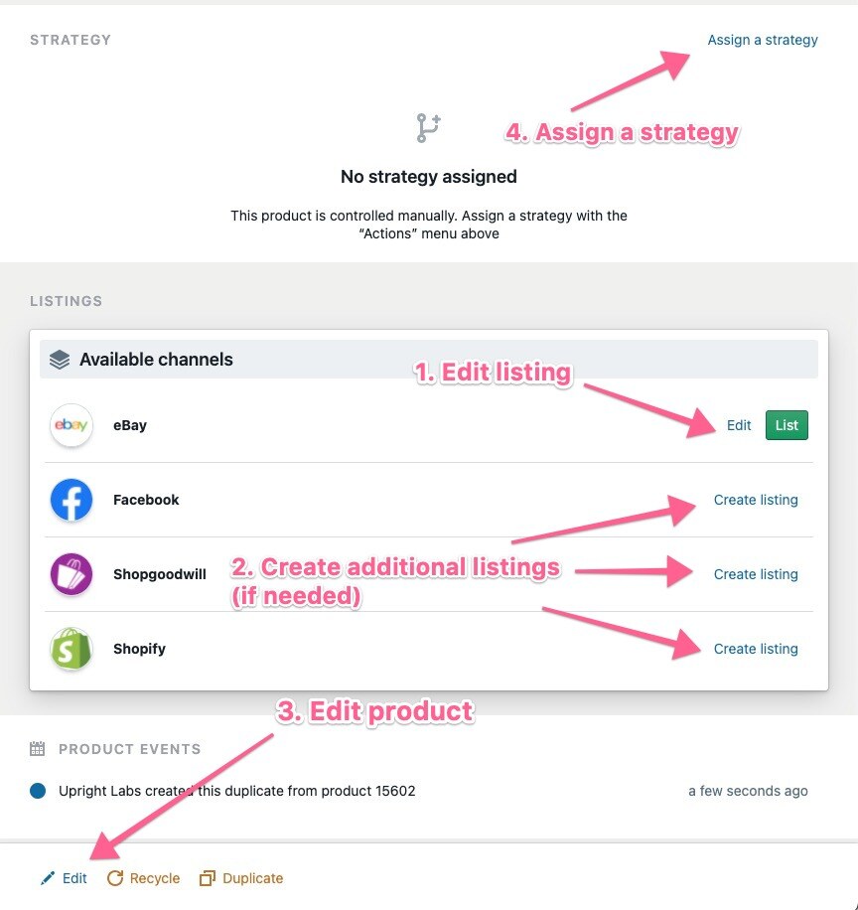Edit the eBay listing
858x910 pixels.
point(739,425)
